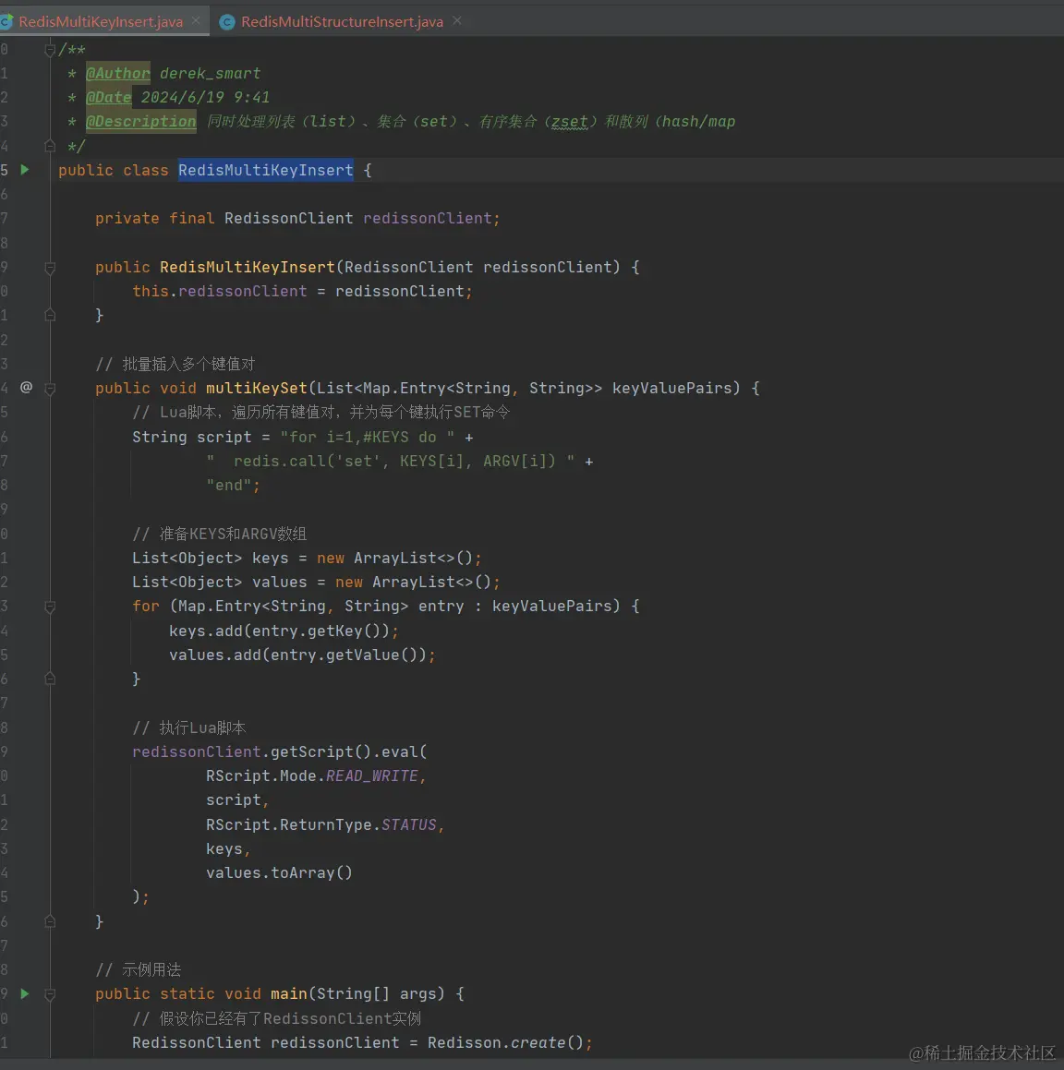The width and height of the screenshot is (1064, 1070).
Task: Switch to the RedisMultiStructureInsert.java tab
Action: click(x=342, y=22)
